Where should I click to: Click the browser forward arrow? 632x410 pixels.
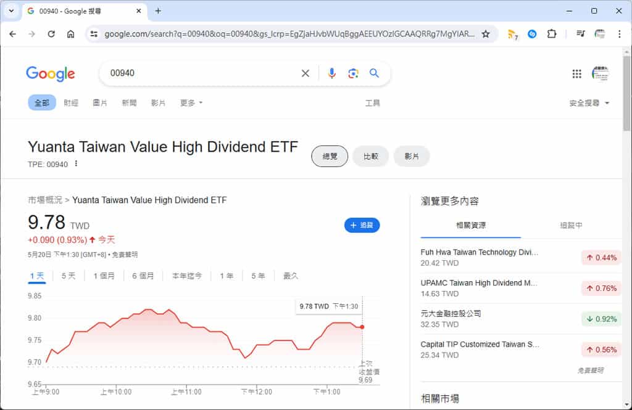point(32,35)
